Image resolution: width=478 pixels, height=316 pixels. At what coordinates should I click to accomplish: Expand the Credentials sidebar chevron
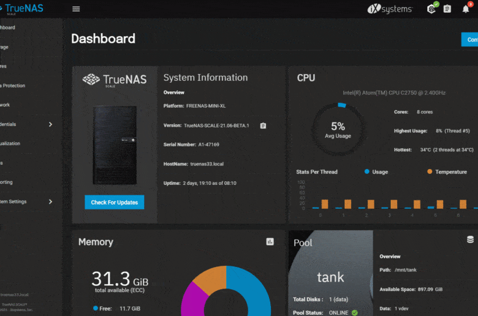pyautogui.click(x=51, y=124)
